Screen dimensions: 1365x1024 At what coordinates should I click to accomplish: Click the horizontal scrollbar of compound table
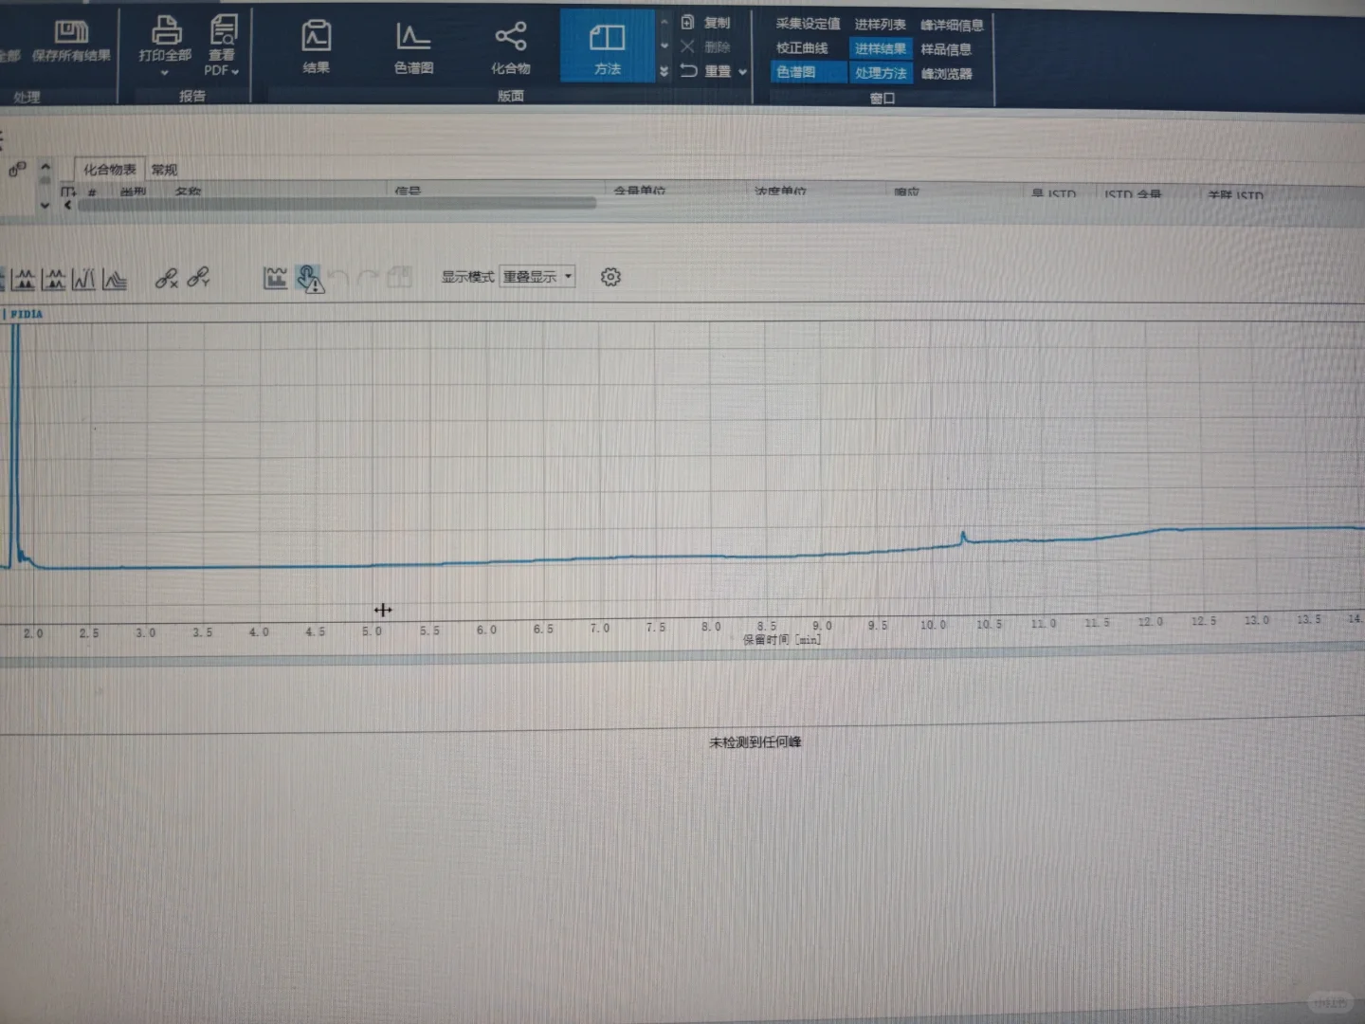(337, 204)
